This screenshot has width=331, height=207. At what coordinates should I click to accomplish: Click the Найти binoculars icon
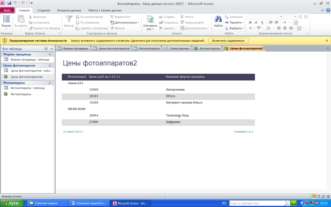(218, 19)
